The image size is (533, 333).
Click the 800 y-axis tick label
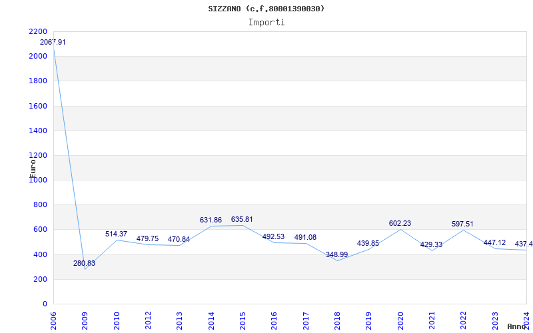point(40,205)
